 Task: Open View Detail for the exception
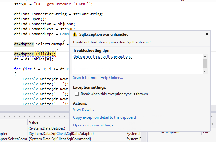(x=83, y=110)
